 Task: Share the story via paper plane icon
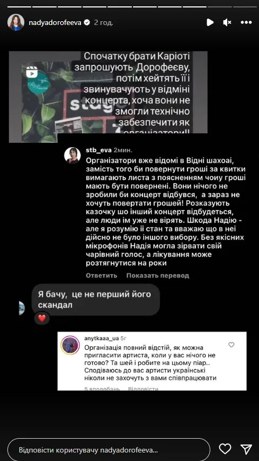[246, 449]
